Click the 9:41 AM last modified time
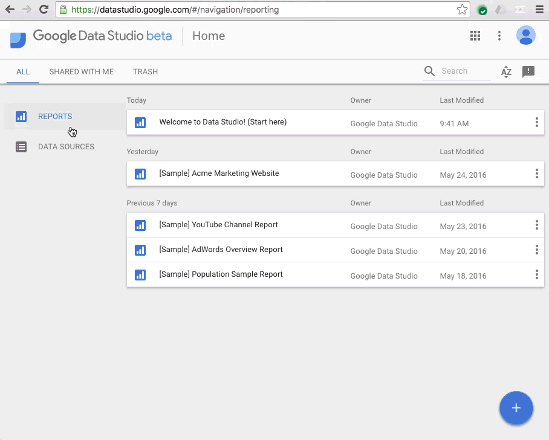This screenshot has height=440, width=549. (x=454, y=123)
